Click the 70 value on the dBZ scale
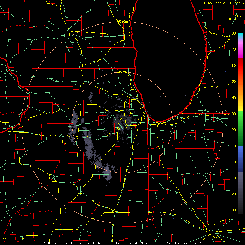245x245 pixels. tap(234, 49)
